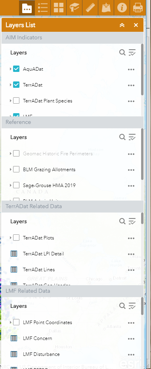Viewport: 151px width, 369px height.
Task: Open the Info widget
Action: point(122,8)
